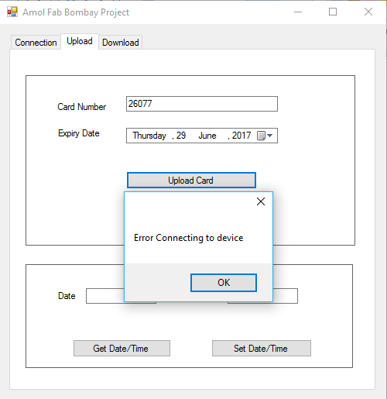Click into the Card Number field
This screenshot has height=399, width=387.
point(202,104)
